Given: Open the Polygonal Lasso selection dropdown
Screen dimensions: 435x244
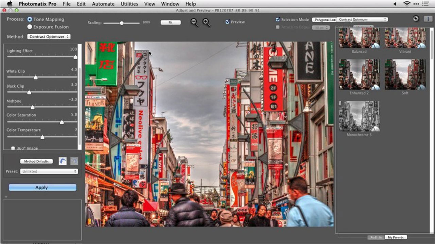Looking at the screenshot, I should coord(323,20).
